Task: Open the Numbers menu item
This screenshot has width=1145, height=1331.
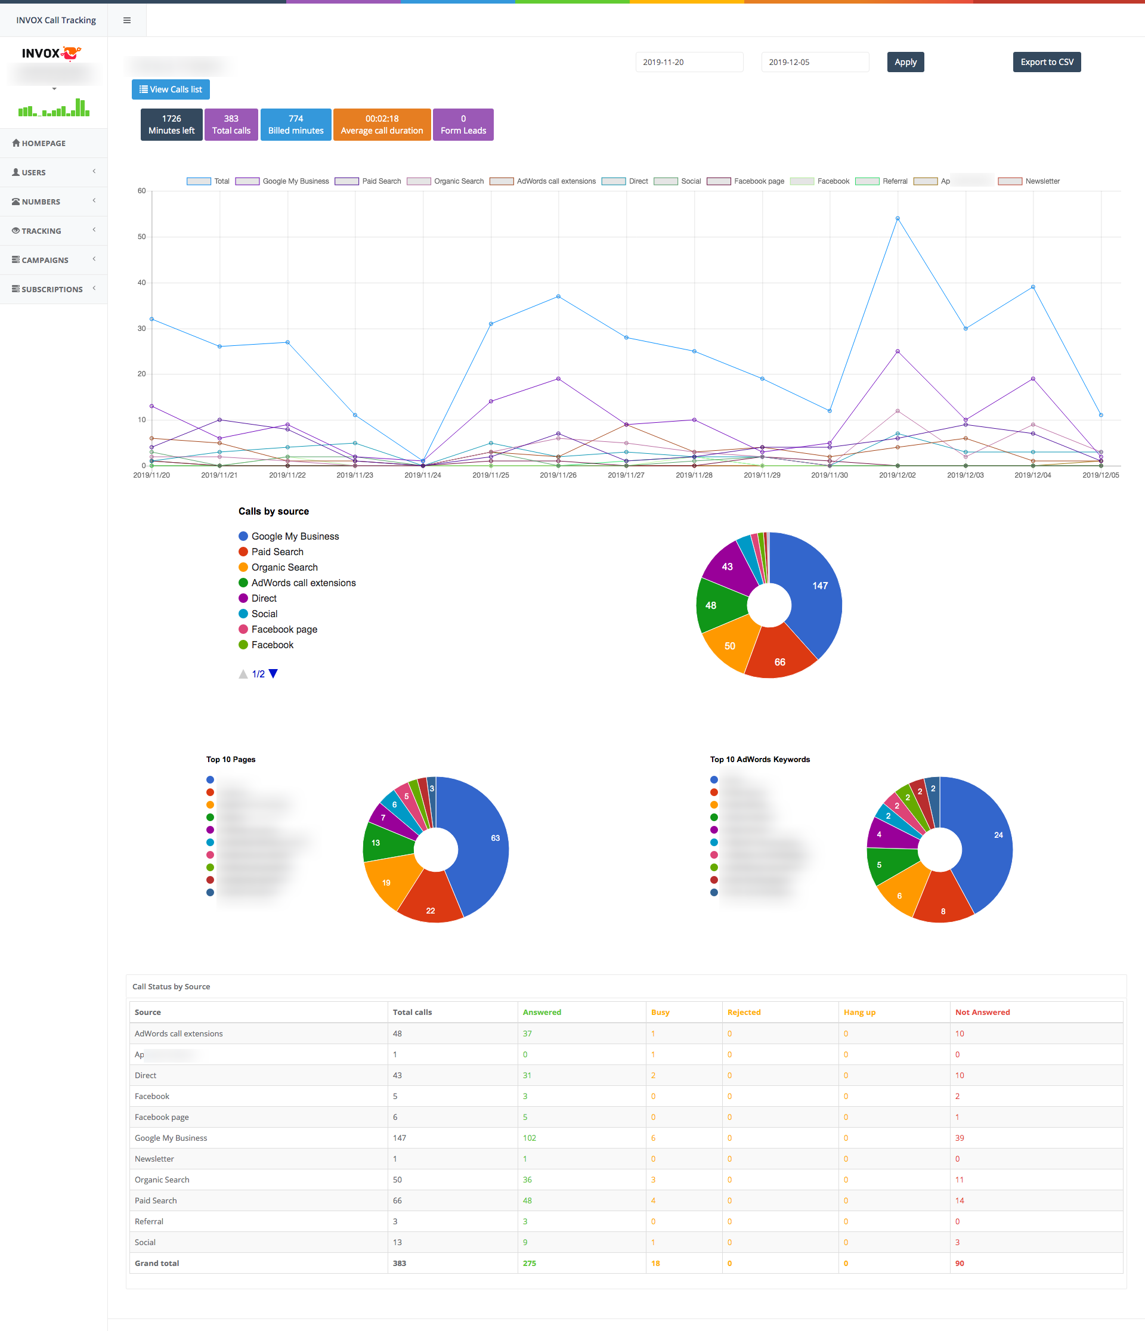Action: pos(53,202)
